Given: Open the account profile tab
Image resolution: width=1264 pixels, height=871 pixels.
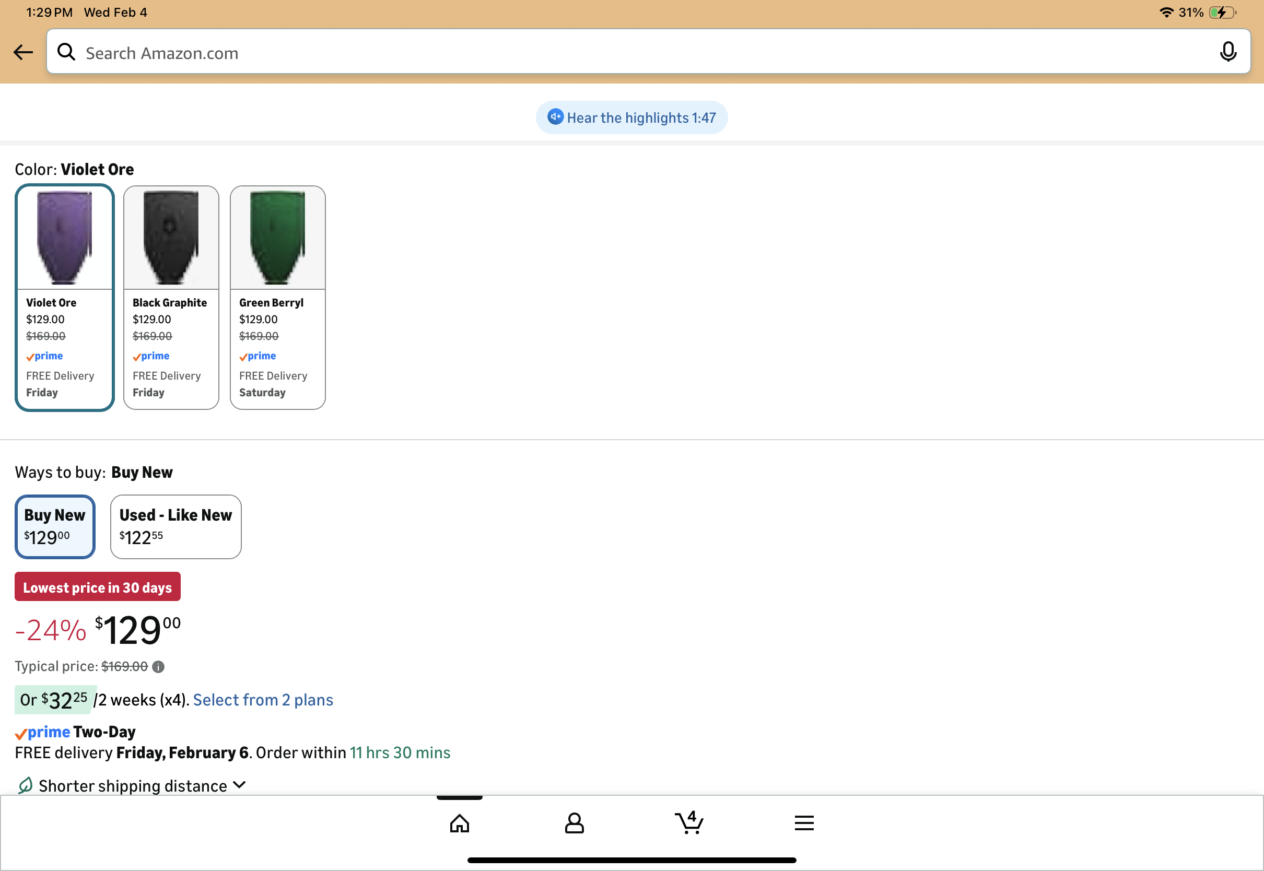Looking at the screenshot, I should 574,823.
